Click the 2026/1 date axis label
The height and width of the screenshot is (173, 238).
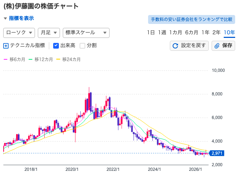click(195, 169)
